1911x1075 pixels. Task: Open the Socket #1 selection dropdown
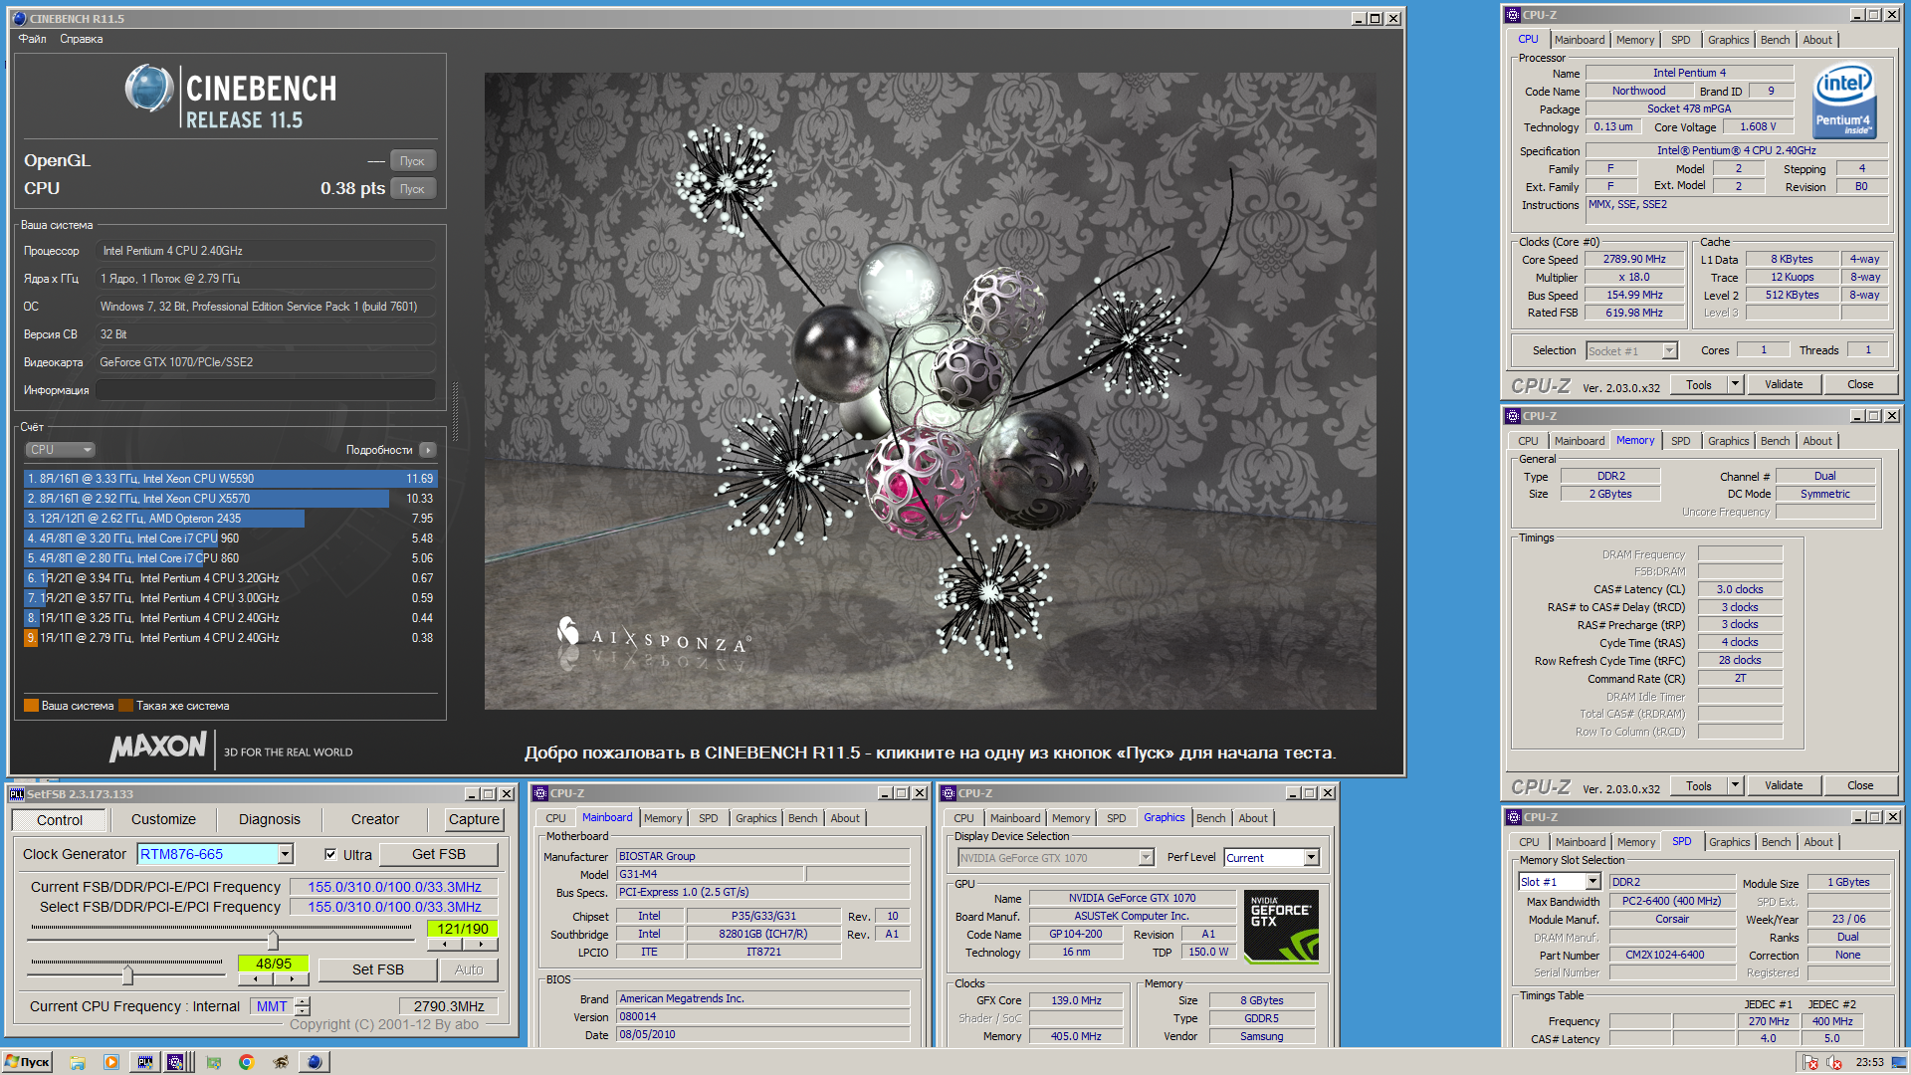(1670, 350)
